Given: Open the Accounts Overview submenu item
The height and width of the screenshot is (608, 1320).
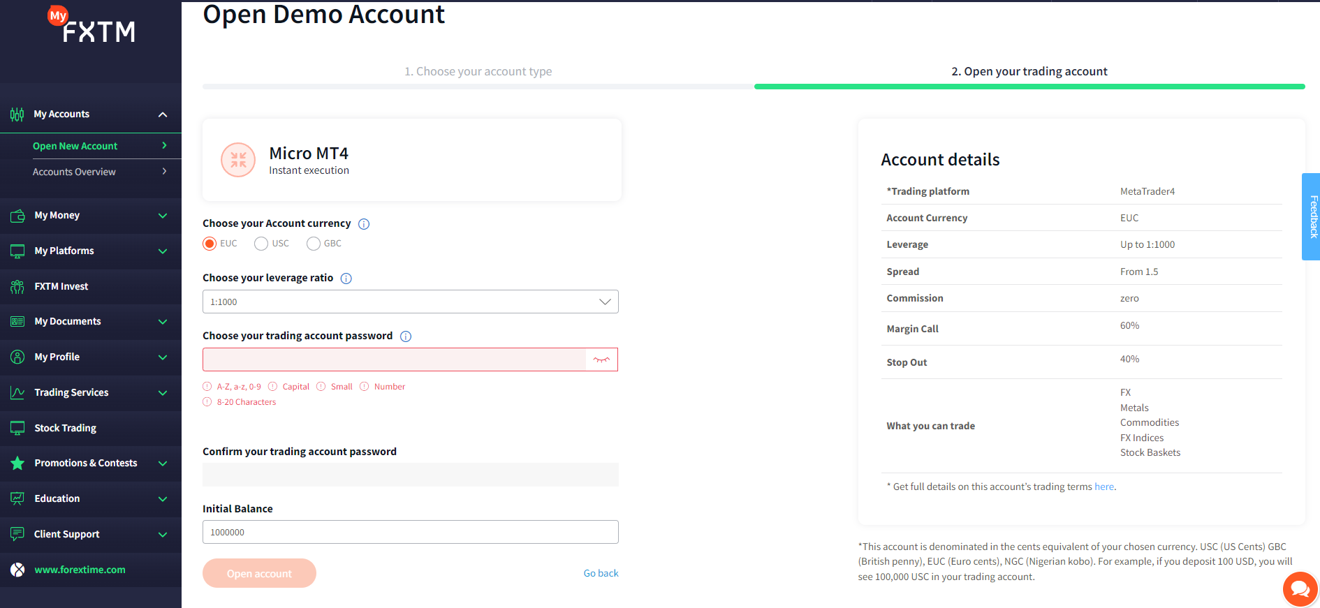Looking at the screenshot, I should click(91, 172).
